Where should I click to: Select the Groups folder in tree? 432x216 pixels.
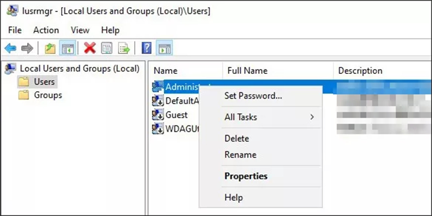tap(48, 95)
